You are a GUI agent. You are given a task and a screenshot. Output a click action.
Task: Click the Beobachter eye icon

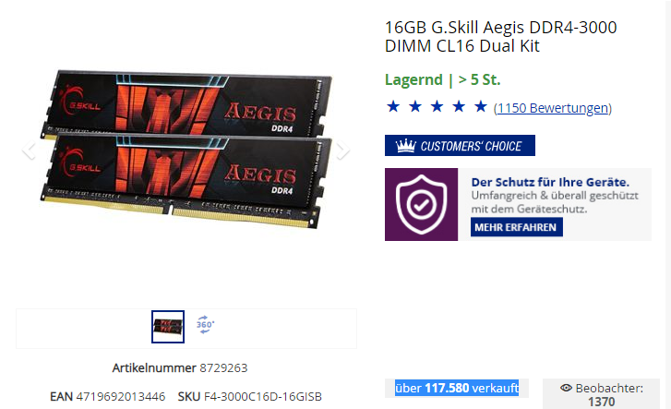click(x=566, y=388)
